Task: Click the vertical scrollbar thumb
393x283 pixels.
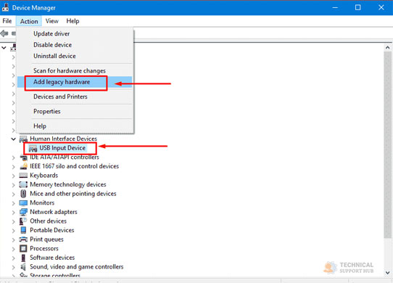Action: pos(387,144)
